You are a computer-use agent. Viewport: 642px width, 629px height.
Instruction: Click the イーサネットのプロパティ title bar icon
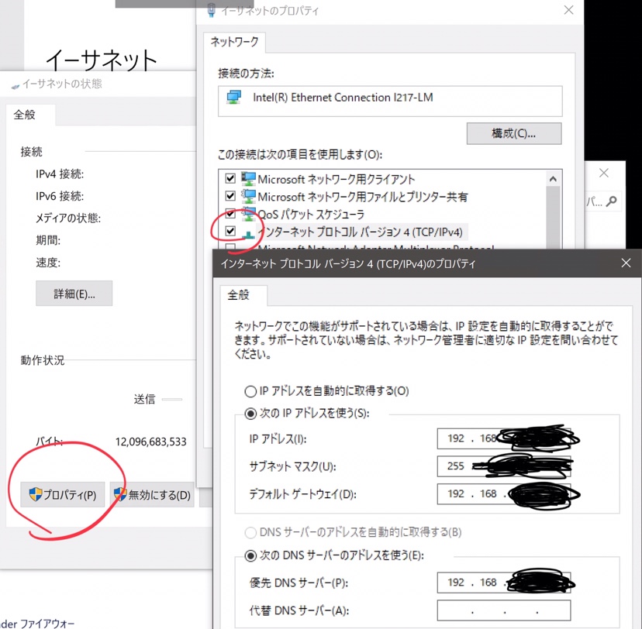(x=211, y=10)
